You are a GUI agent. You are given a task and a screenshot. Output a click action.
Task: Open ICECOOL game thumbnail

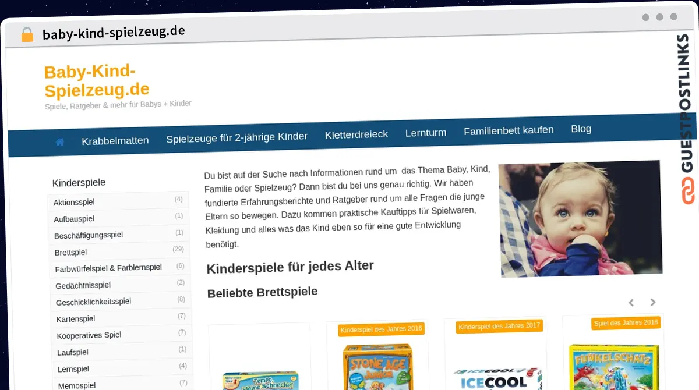click(x=497, y=378)
